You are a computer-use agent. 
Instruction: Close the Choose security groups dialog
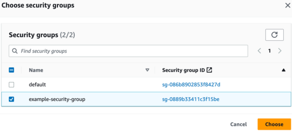tap(288, 6)
